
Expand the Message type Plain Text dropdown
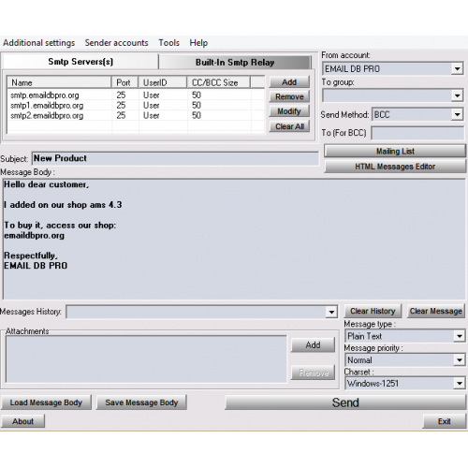tap(460, 336)
